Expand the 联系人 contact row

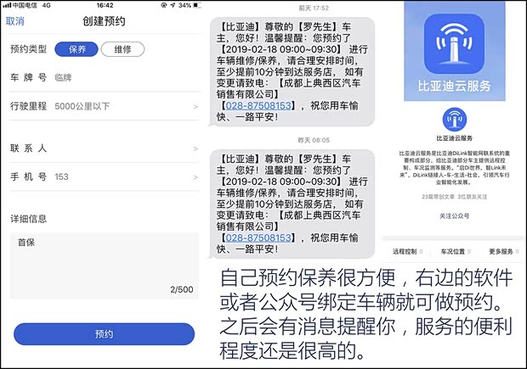pyautogui.click(x=105, y=148)
